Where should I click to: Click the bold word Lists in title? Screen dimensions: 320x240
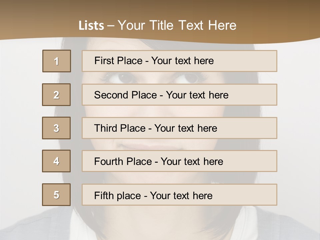pyautogui.click(x=91, y=26)
